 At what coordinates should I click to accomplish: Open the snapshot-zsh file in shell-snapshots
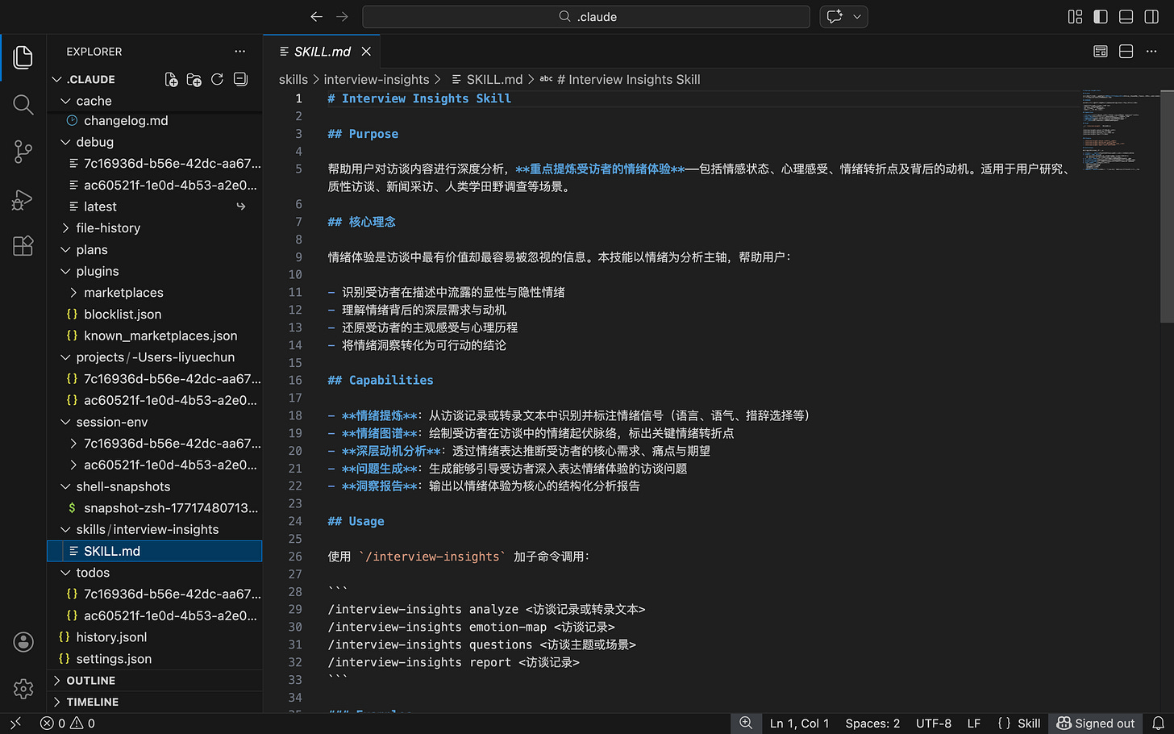(171, 508)
